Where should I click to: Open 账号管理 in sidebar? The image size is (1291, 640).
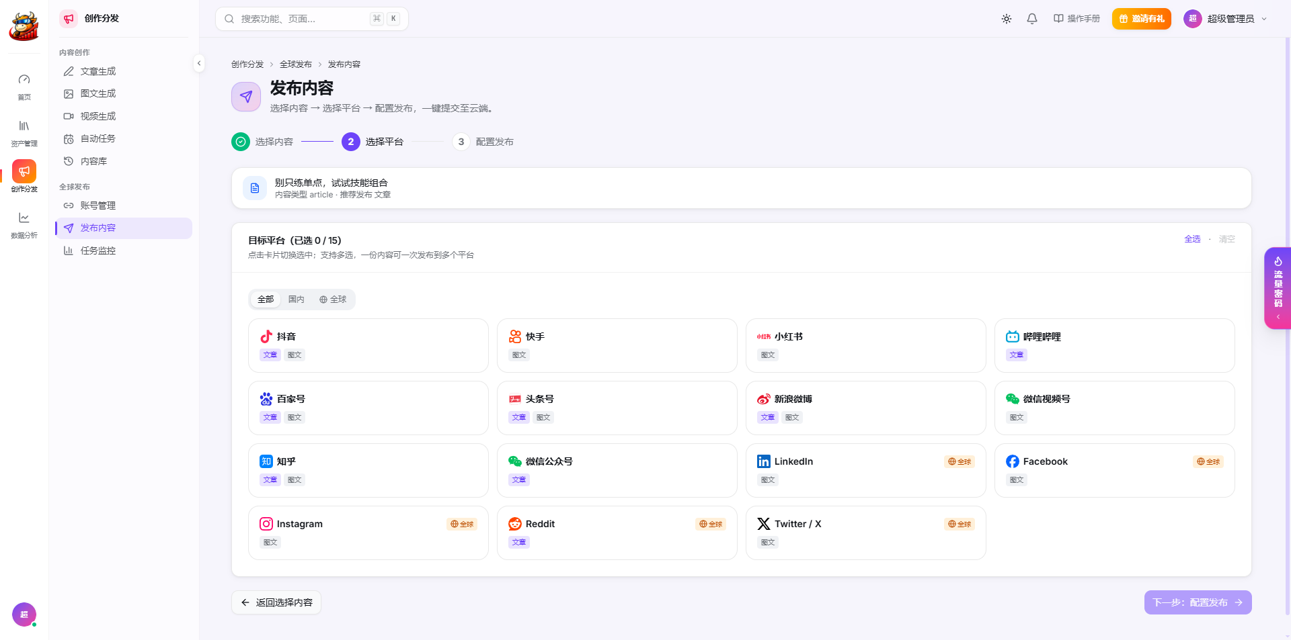click(x=124, y=205)
